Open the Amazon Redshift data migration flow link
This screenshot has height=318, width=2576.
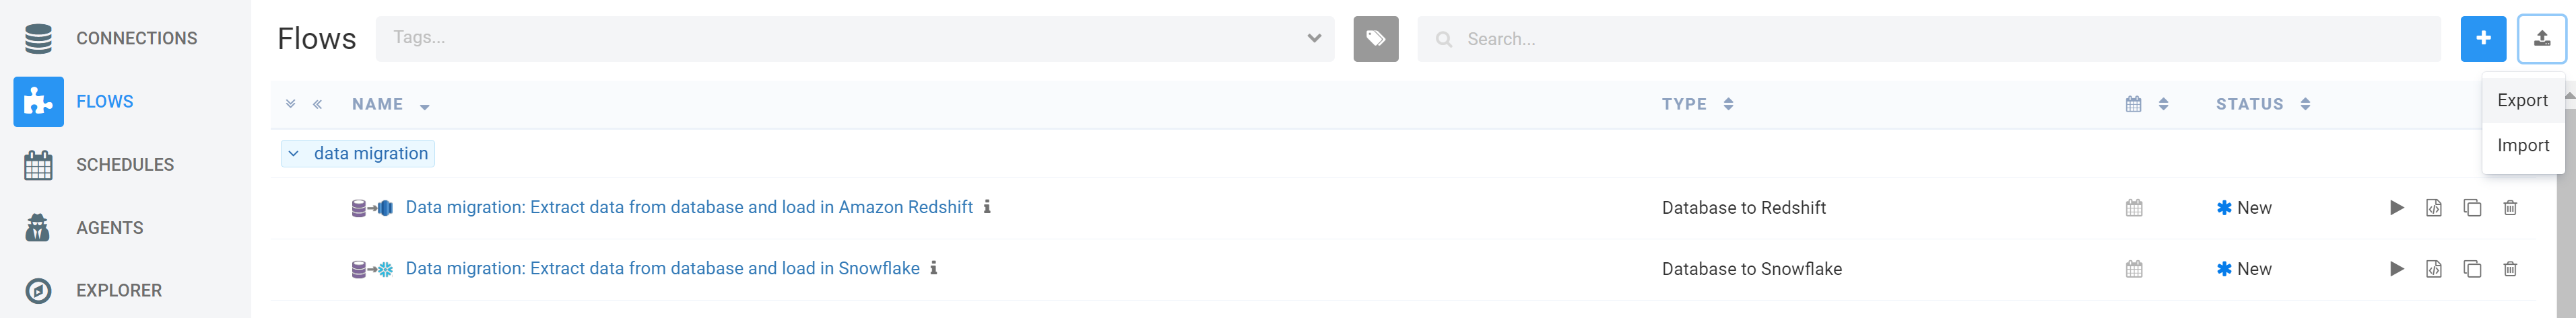(688, 207)
